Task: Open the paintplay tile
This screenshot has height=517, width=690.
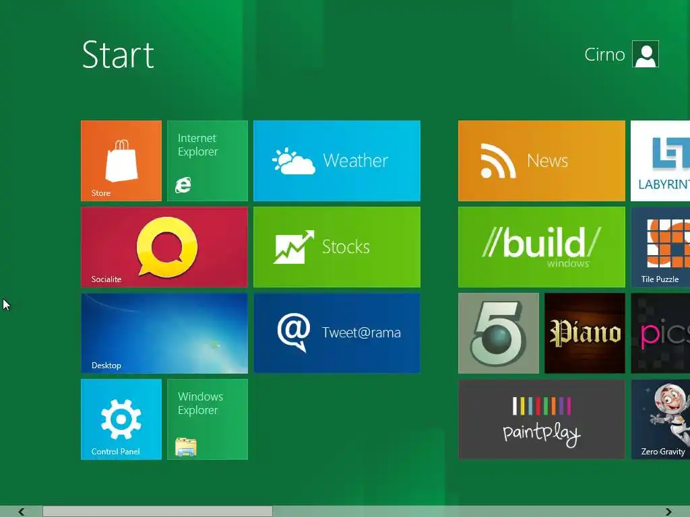Action: click(541, 419)
